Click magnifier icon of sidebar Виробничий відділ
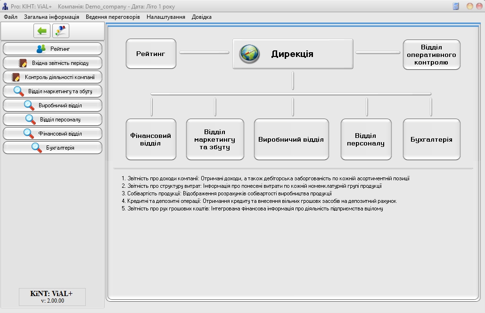485x313 pixels. coord(29,105)
